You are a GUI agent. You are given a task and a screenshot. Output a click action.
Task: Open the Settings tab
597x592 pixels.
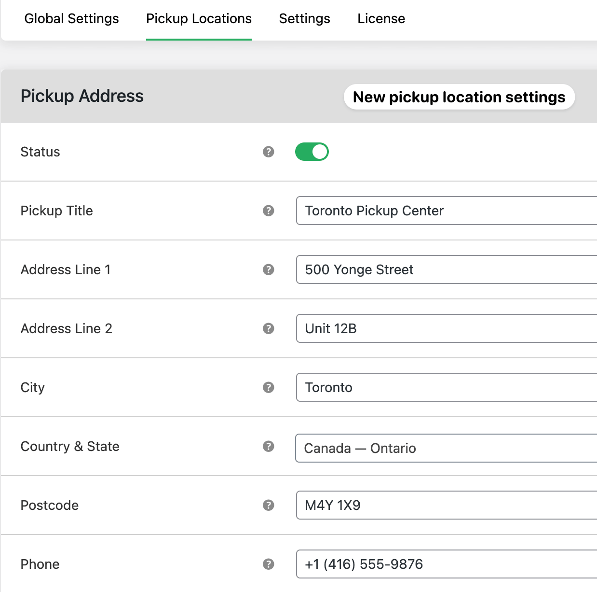click(304, 19)
